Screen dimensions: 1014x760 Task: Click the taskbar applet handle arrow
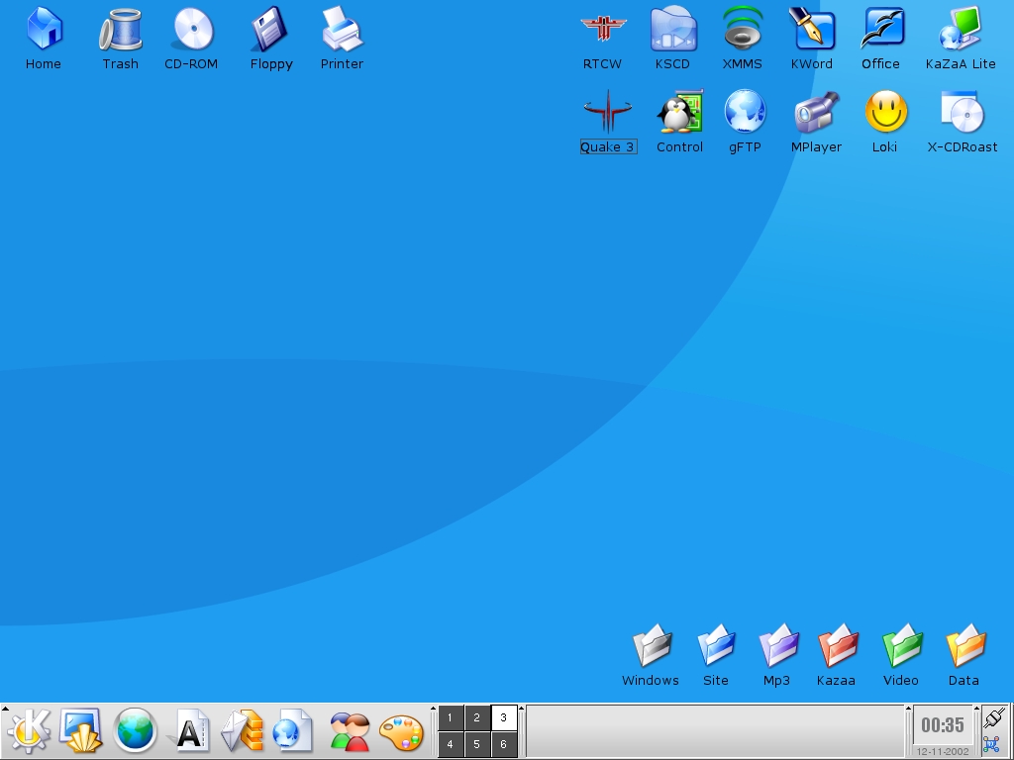pos(522,709)
